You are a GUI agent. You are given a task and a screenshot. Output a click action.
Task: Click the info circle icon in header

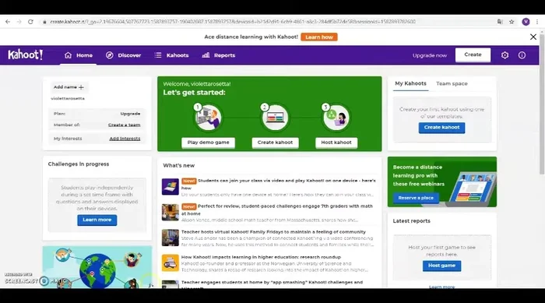pyautogui.click(x=522, y=55)
